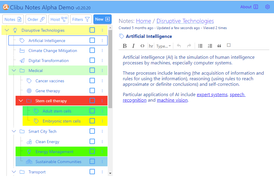Check the Sustainable Communities checkbox

[x=92, y=161]
